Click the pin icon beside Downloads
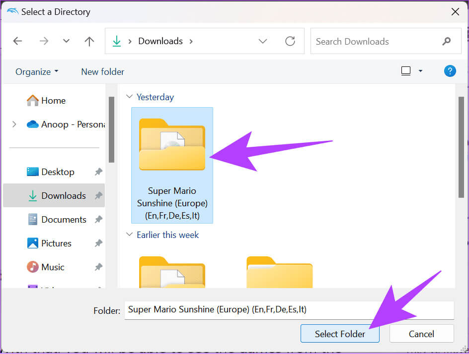The image size is (469, 354). (x=98, y=195)
